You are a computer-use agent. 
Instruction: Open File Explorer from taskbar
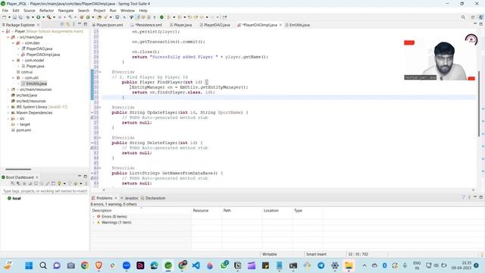[349, 265]
